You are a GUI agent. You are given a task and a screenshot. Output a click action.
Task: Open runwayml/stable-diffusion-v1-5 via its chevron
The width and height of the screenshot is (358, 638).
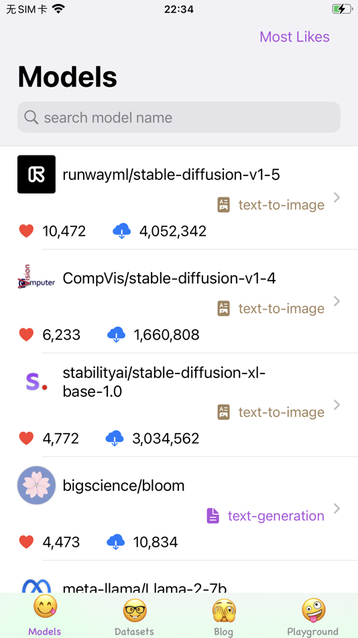[337, 197]
